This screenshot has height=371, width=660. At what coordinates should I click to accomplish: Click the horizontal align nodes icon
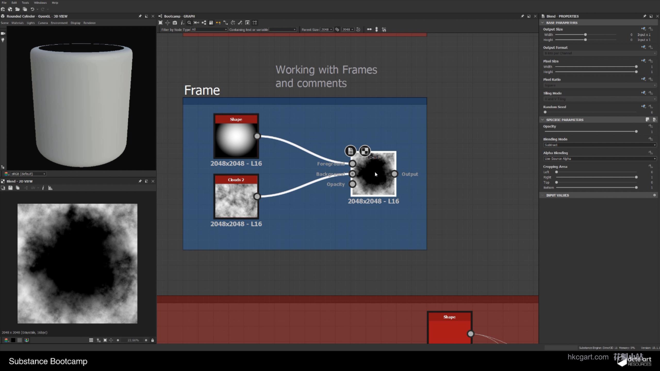[369, 29]
